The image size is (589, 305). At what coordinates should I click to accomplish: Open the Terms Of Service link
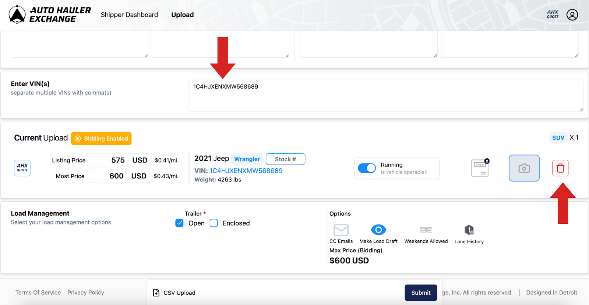coord(38,293)
